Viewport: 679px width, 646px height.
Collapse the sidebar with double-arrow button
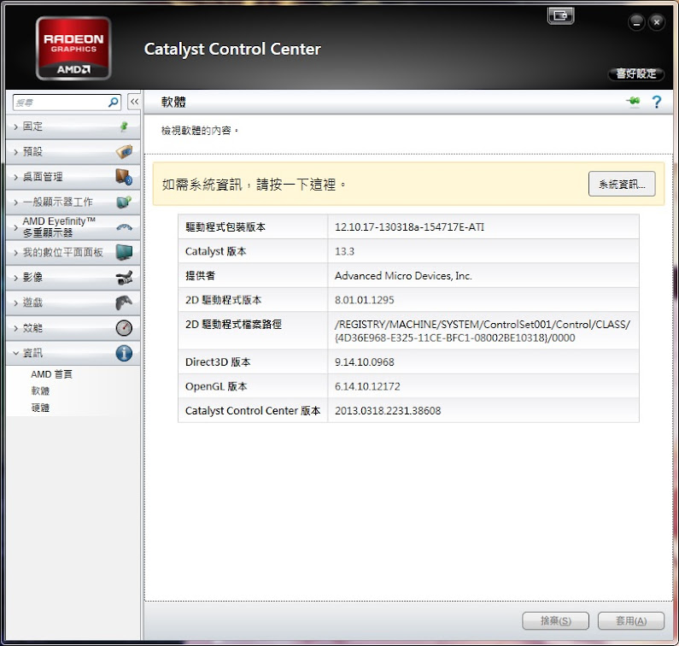click(x=134, y=102)
